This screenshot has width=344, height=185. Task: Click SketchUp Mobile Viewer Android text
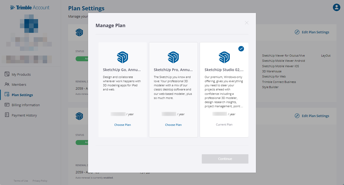tap(283, 61)
